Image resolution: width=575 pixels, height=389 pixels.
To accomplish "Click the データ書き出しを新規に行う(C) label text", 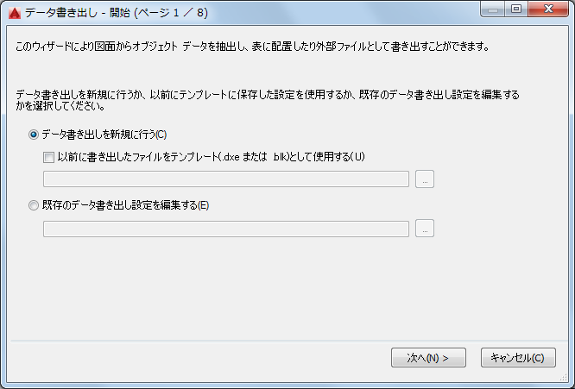I will (x=104, y=135).
